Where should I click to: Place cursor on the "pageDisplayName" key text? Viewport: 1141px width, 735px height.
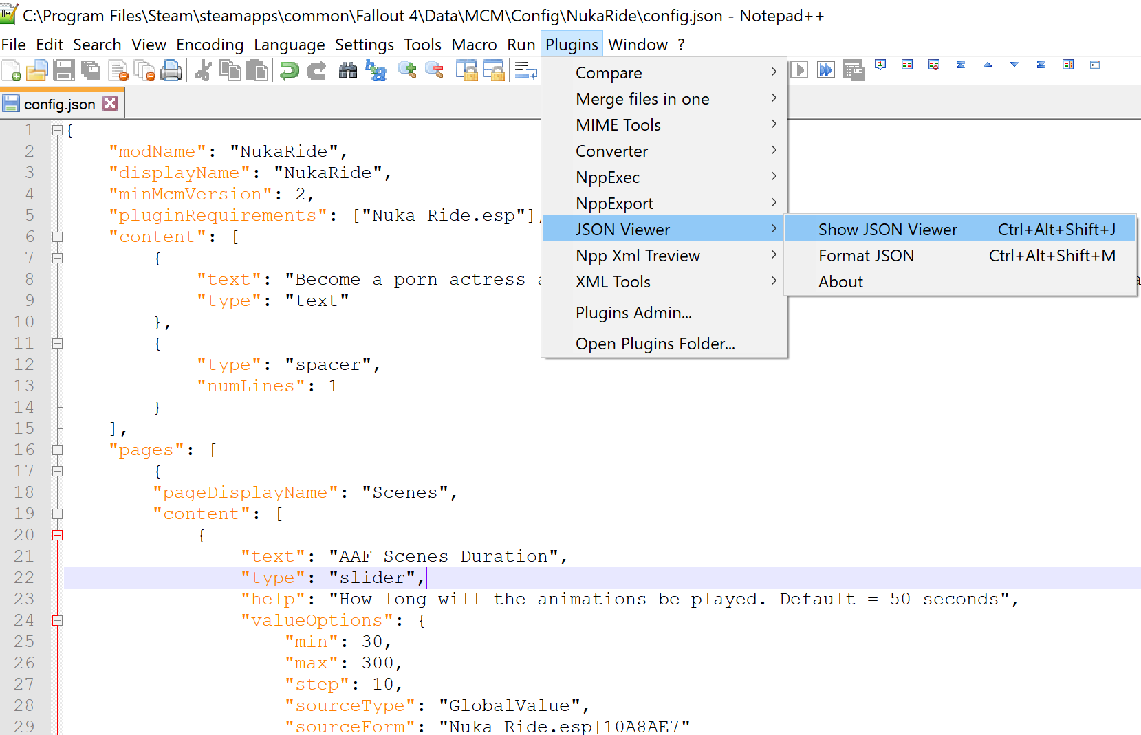coord(246,492)
